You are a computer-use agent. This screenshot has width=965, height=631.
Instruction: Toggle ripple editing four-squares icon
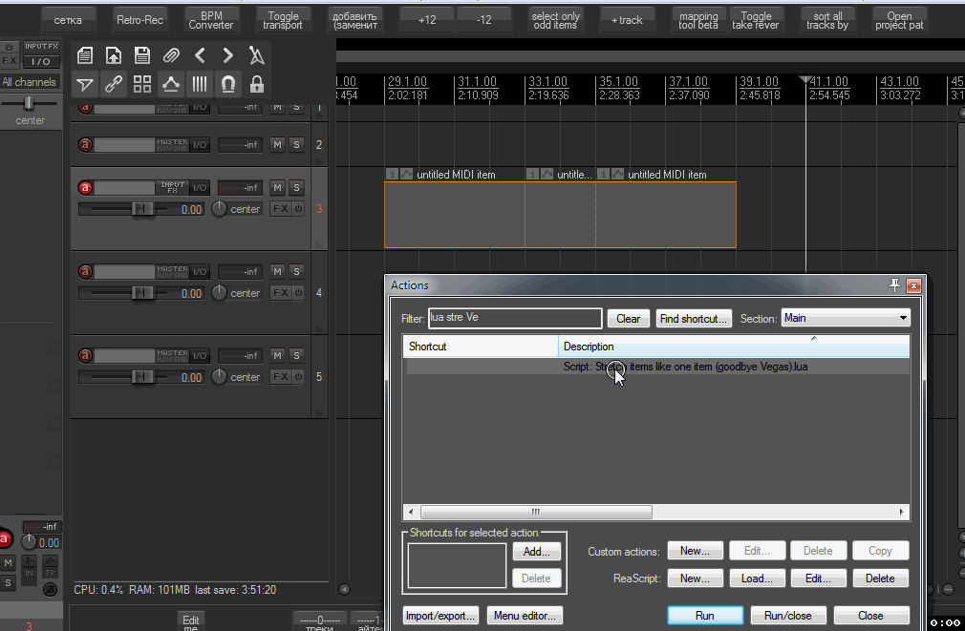click(x=142, y=84)
